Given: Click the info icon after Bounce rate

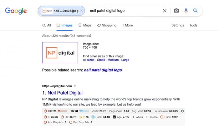Looking at the screenshot, I should click(x=182, y=111).
